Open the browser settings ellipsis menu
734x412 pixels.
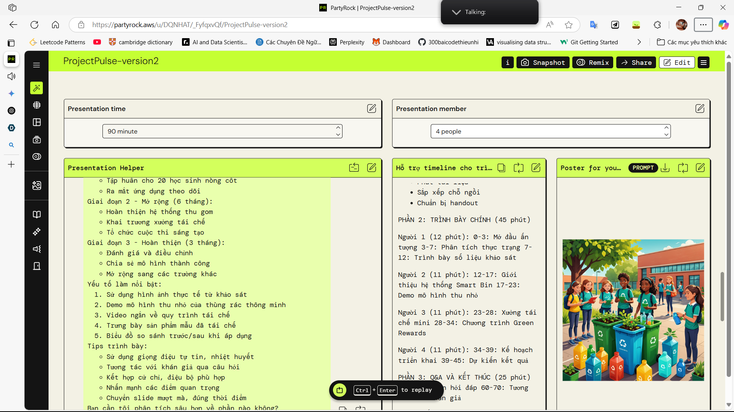coord(703,24)
